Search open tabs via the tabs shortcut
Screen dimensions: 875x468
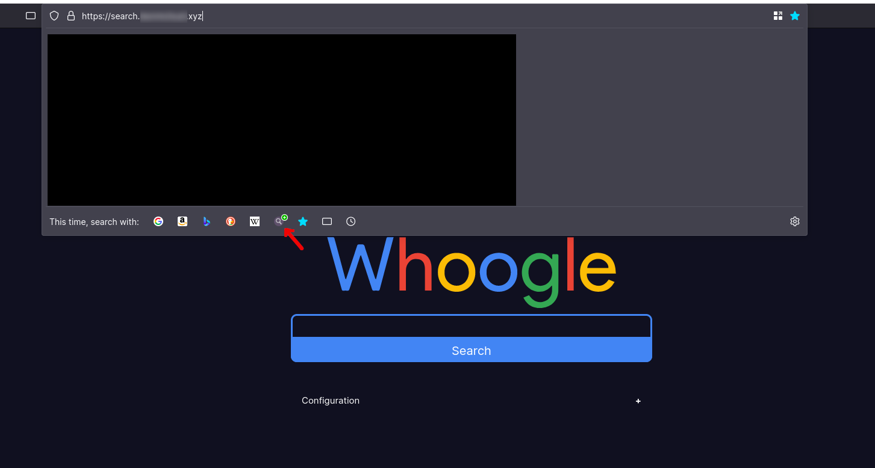pos(327,221)
